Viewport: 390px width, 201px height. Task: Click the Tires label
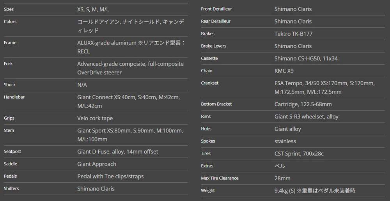(206, 153)
